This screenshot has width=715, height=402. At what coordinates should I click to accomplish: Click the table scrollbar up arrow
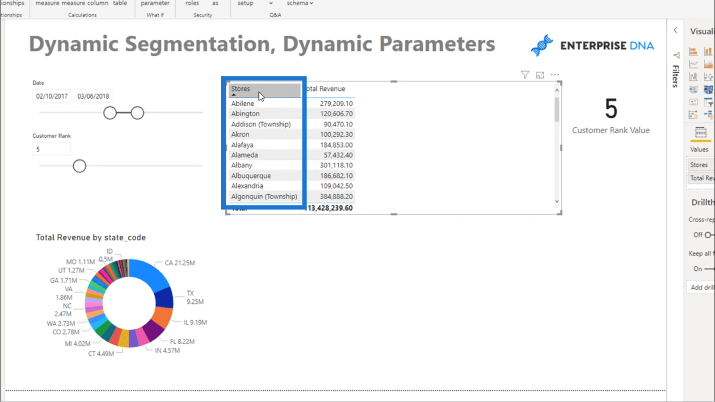pyautogui.click(x=557, y=90)
